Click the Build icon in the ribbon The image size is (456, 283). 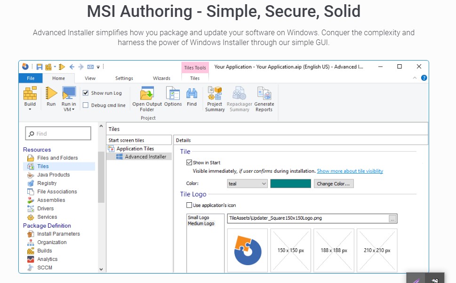pos(30,93)
